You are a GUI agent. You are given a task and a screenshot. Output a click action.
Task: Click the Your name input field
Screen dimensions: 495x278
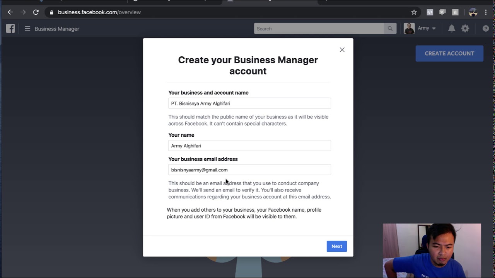point(249,146)
